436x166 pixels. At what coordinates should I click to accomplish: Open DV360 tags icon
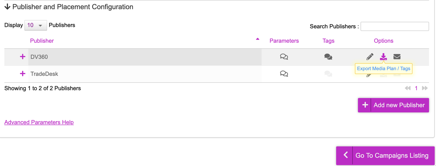point(328,57)
